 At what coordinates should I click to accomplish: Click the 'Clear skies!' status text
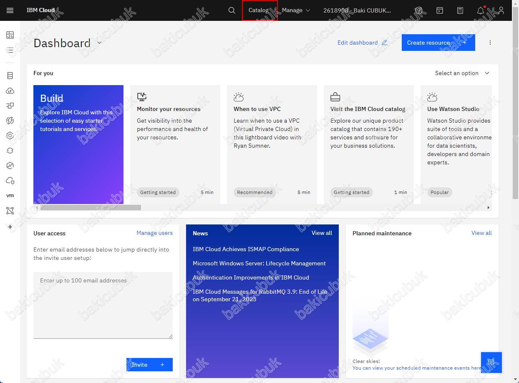[366, 361]
